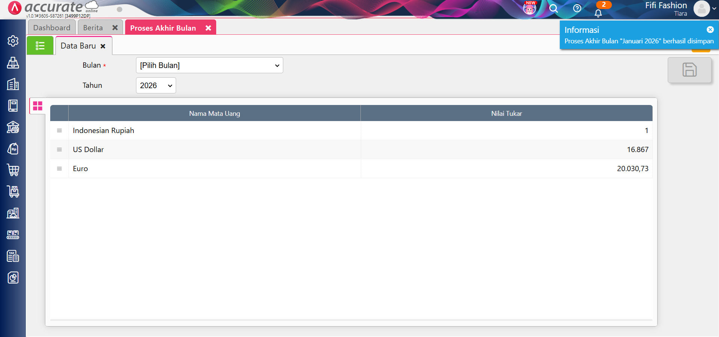Dismiss the Informasi notification popup

710,30
